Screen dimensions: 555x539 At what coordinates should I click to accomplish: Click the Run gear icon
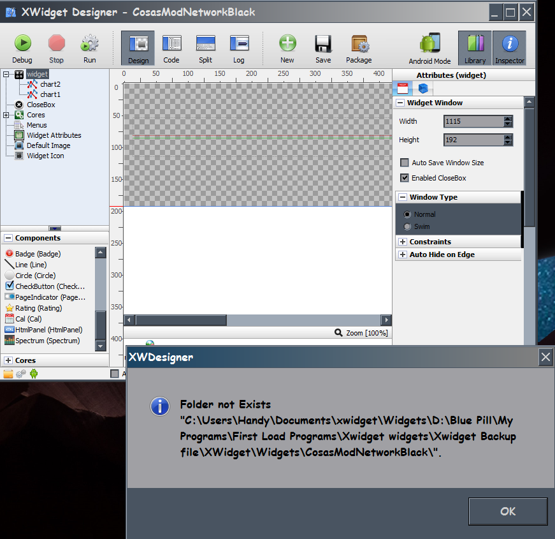(x=90, y=43)
